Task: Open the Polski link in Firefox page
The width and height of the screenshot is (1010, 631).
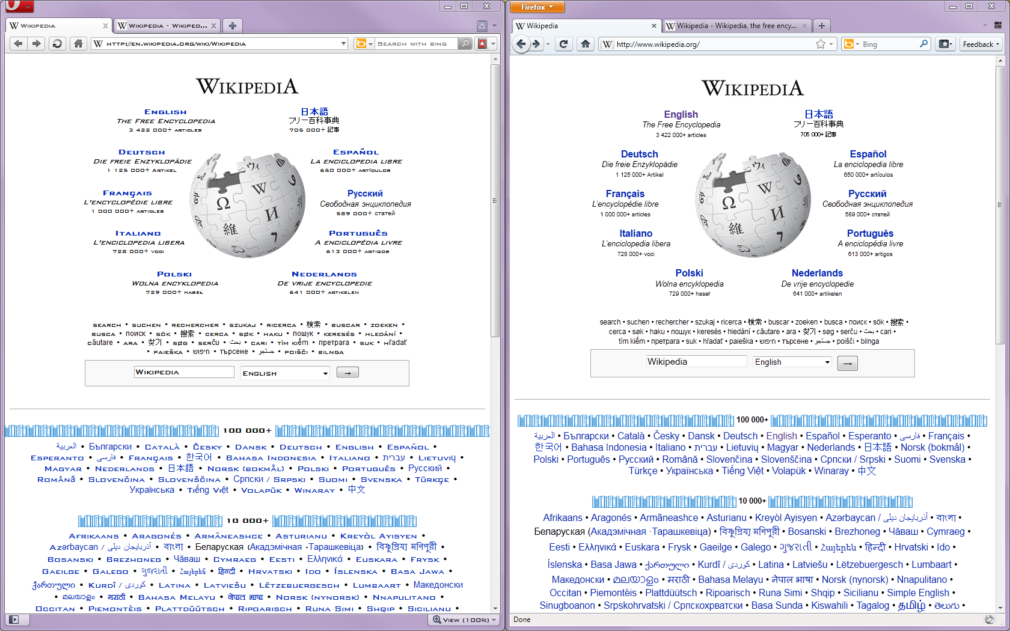Action: pyautogui.click(x=689, y=273)
